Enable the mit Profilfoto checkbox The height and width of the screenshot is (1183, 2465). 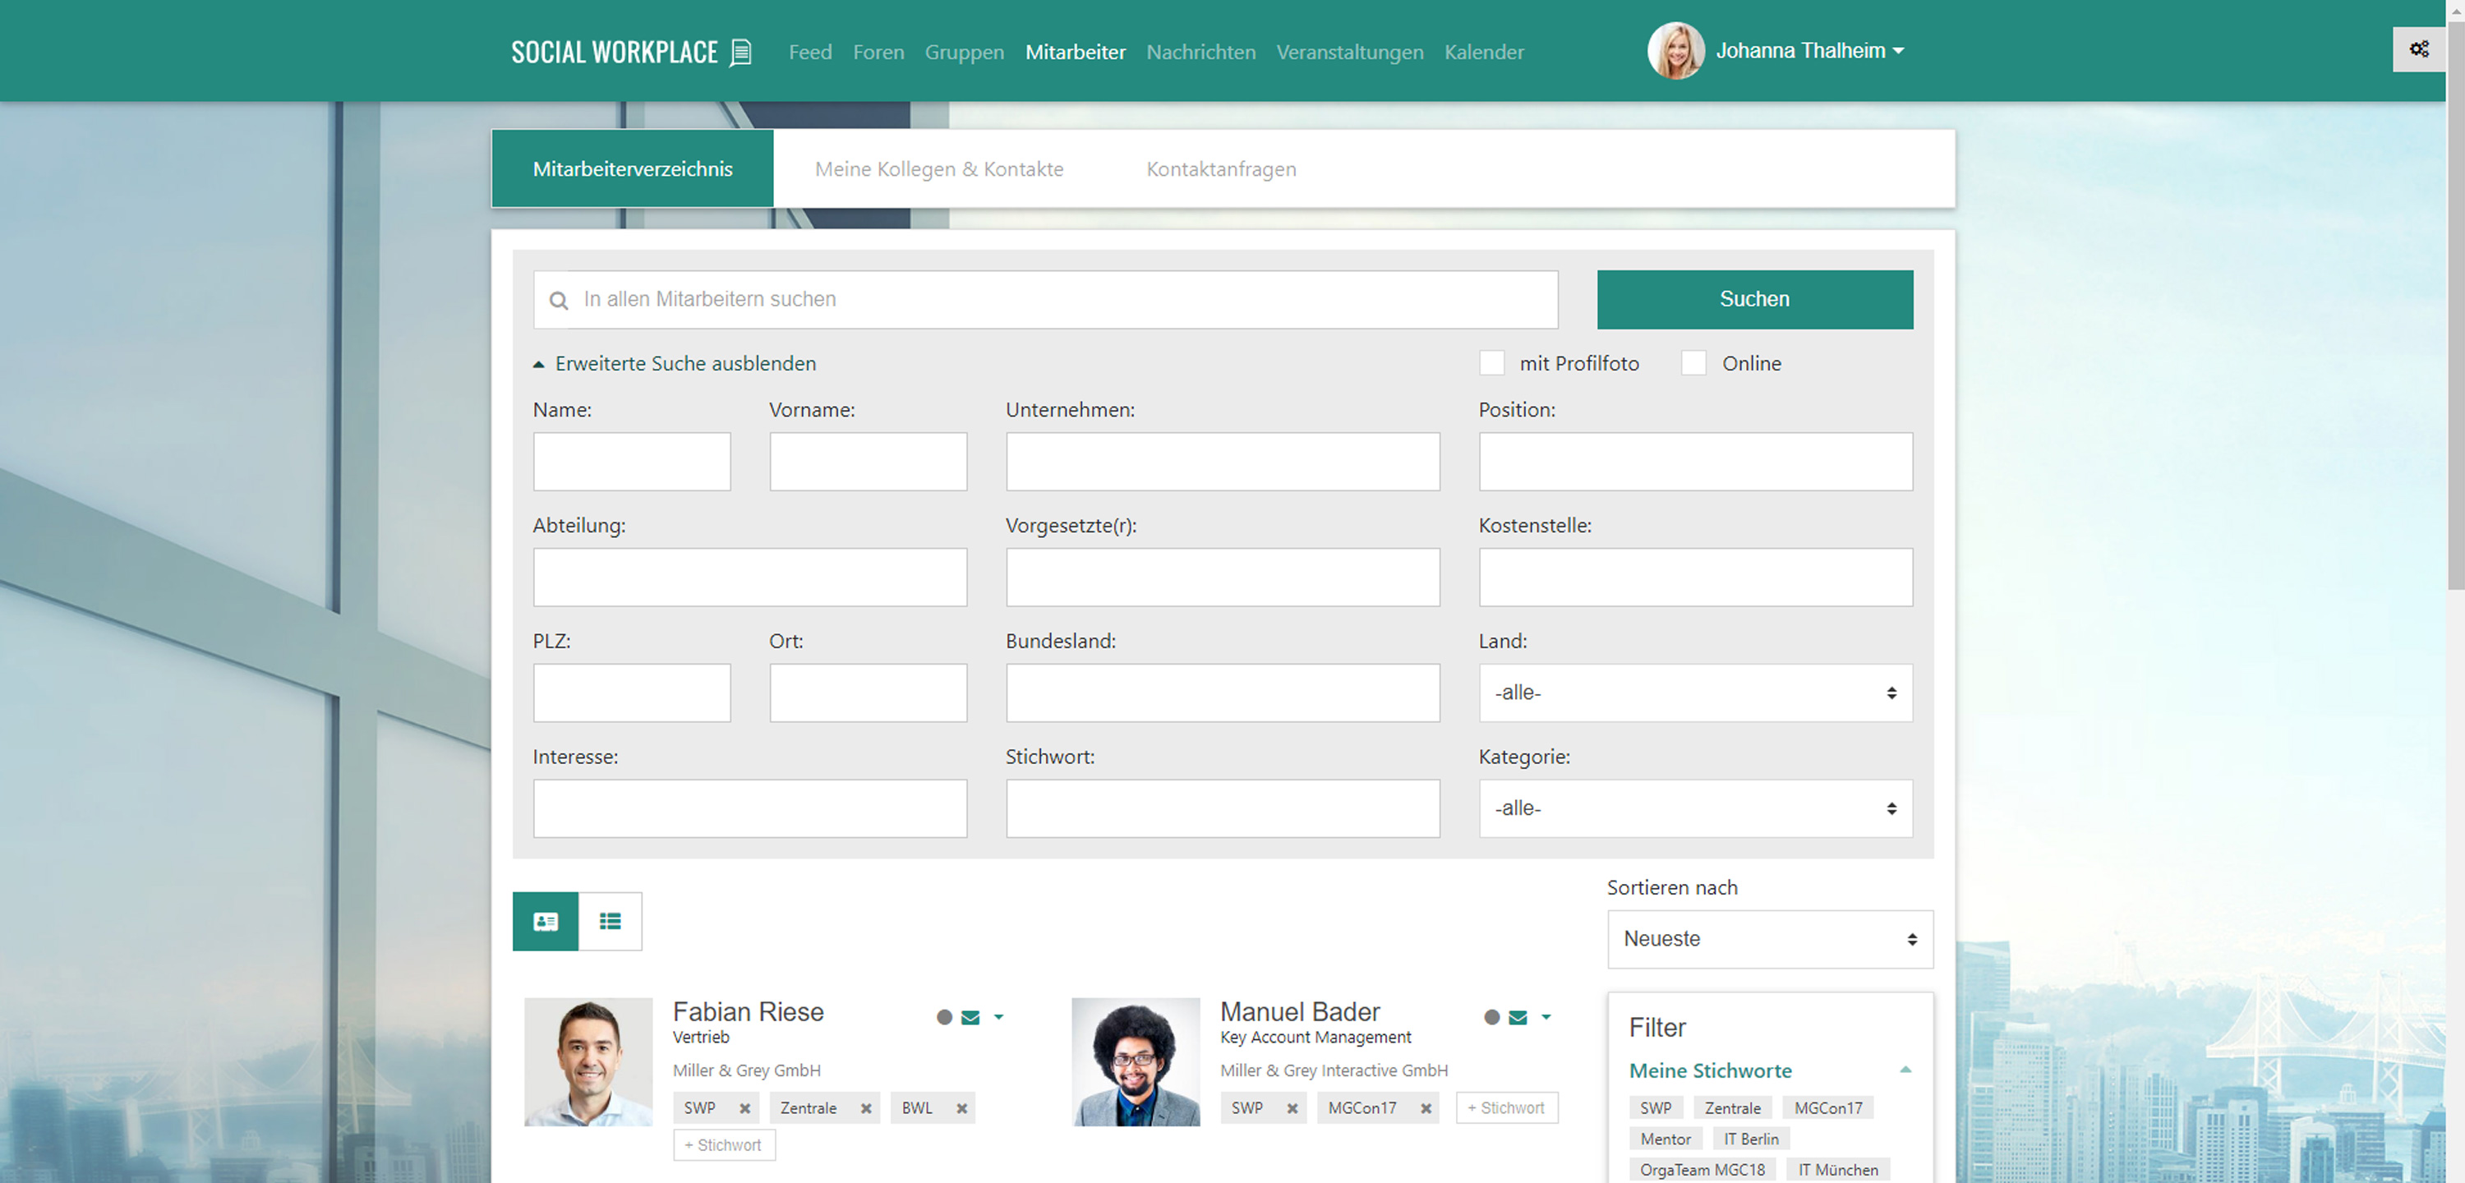point(1492,363)
